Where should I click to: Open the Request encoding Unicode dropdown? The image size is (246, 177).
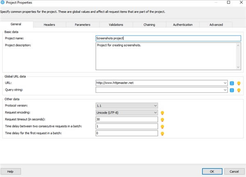coord(127,112)
